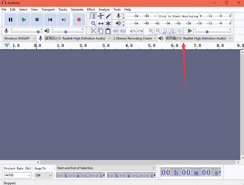Image resolution: width=244 pixels, height=185 pixels.
Task: Click the Silence audio selection icon
Action: pyautogui.click(x=123, y=31)
